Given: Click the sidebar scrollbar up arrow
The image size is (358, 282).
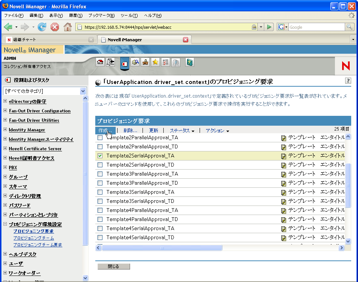Looking at the screenshot, I should click(x=85, y=98).
